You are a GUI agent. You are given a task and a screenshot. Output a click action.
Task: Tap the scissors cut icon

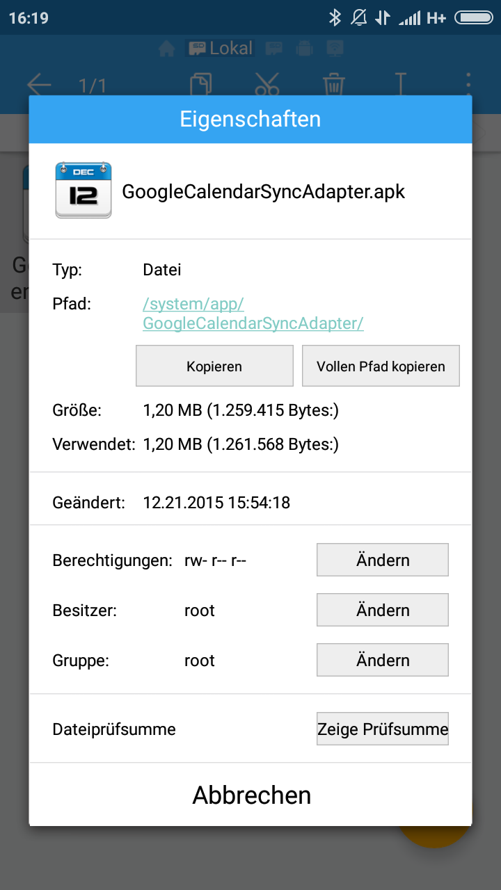[x=267, y=85]
